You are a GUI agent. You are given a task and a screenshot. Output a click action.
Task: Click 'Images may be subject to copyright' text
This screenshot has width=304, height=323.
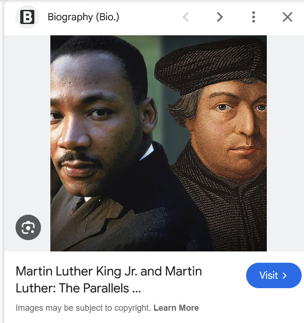[84, 308]
